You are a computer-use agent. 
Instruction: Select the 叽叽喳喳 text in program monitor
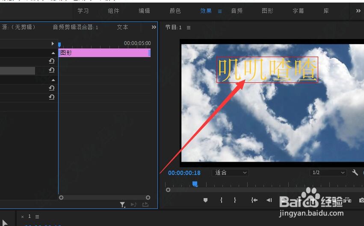click(x=267, y=70)
